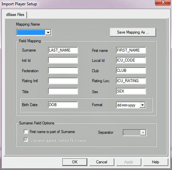Toggle Surname appears before First name checkbox
The width and height of the screenshot is (172, 170).
pyautogui.click(x=26, y=140)
